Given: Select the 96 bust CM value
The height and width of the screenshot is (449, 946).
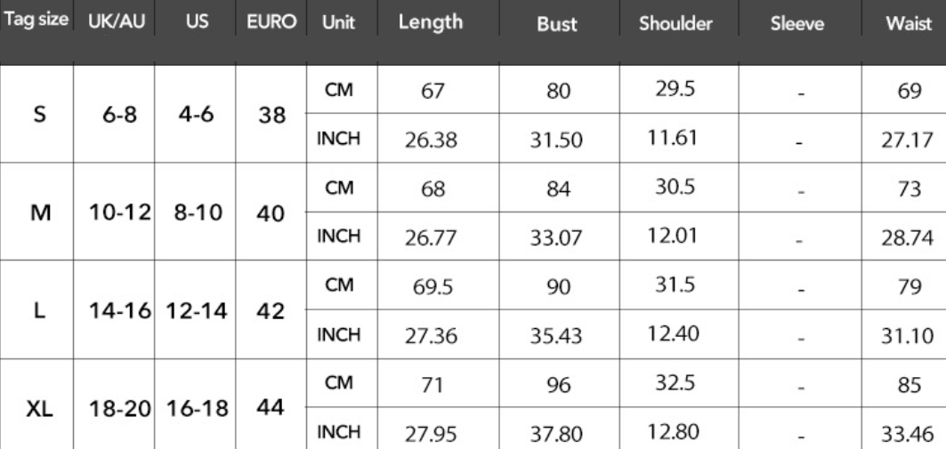Looking at the screenshot, I should 557,384.
